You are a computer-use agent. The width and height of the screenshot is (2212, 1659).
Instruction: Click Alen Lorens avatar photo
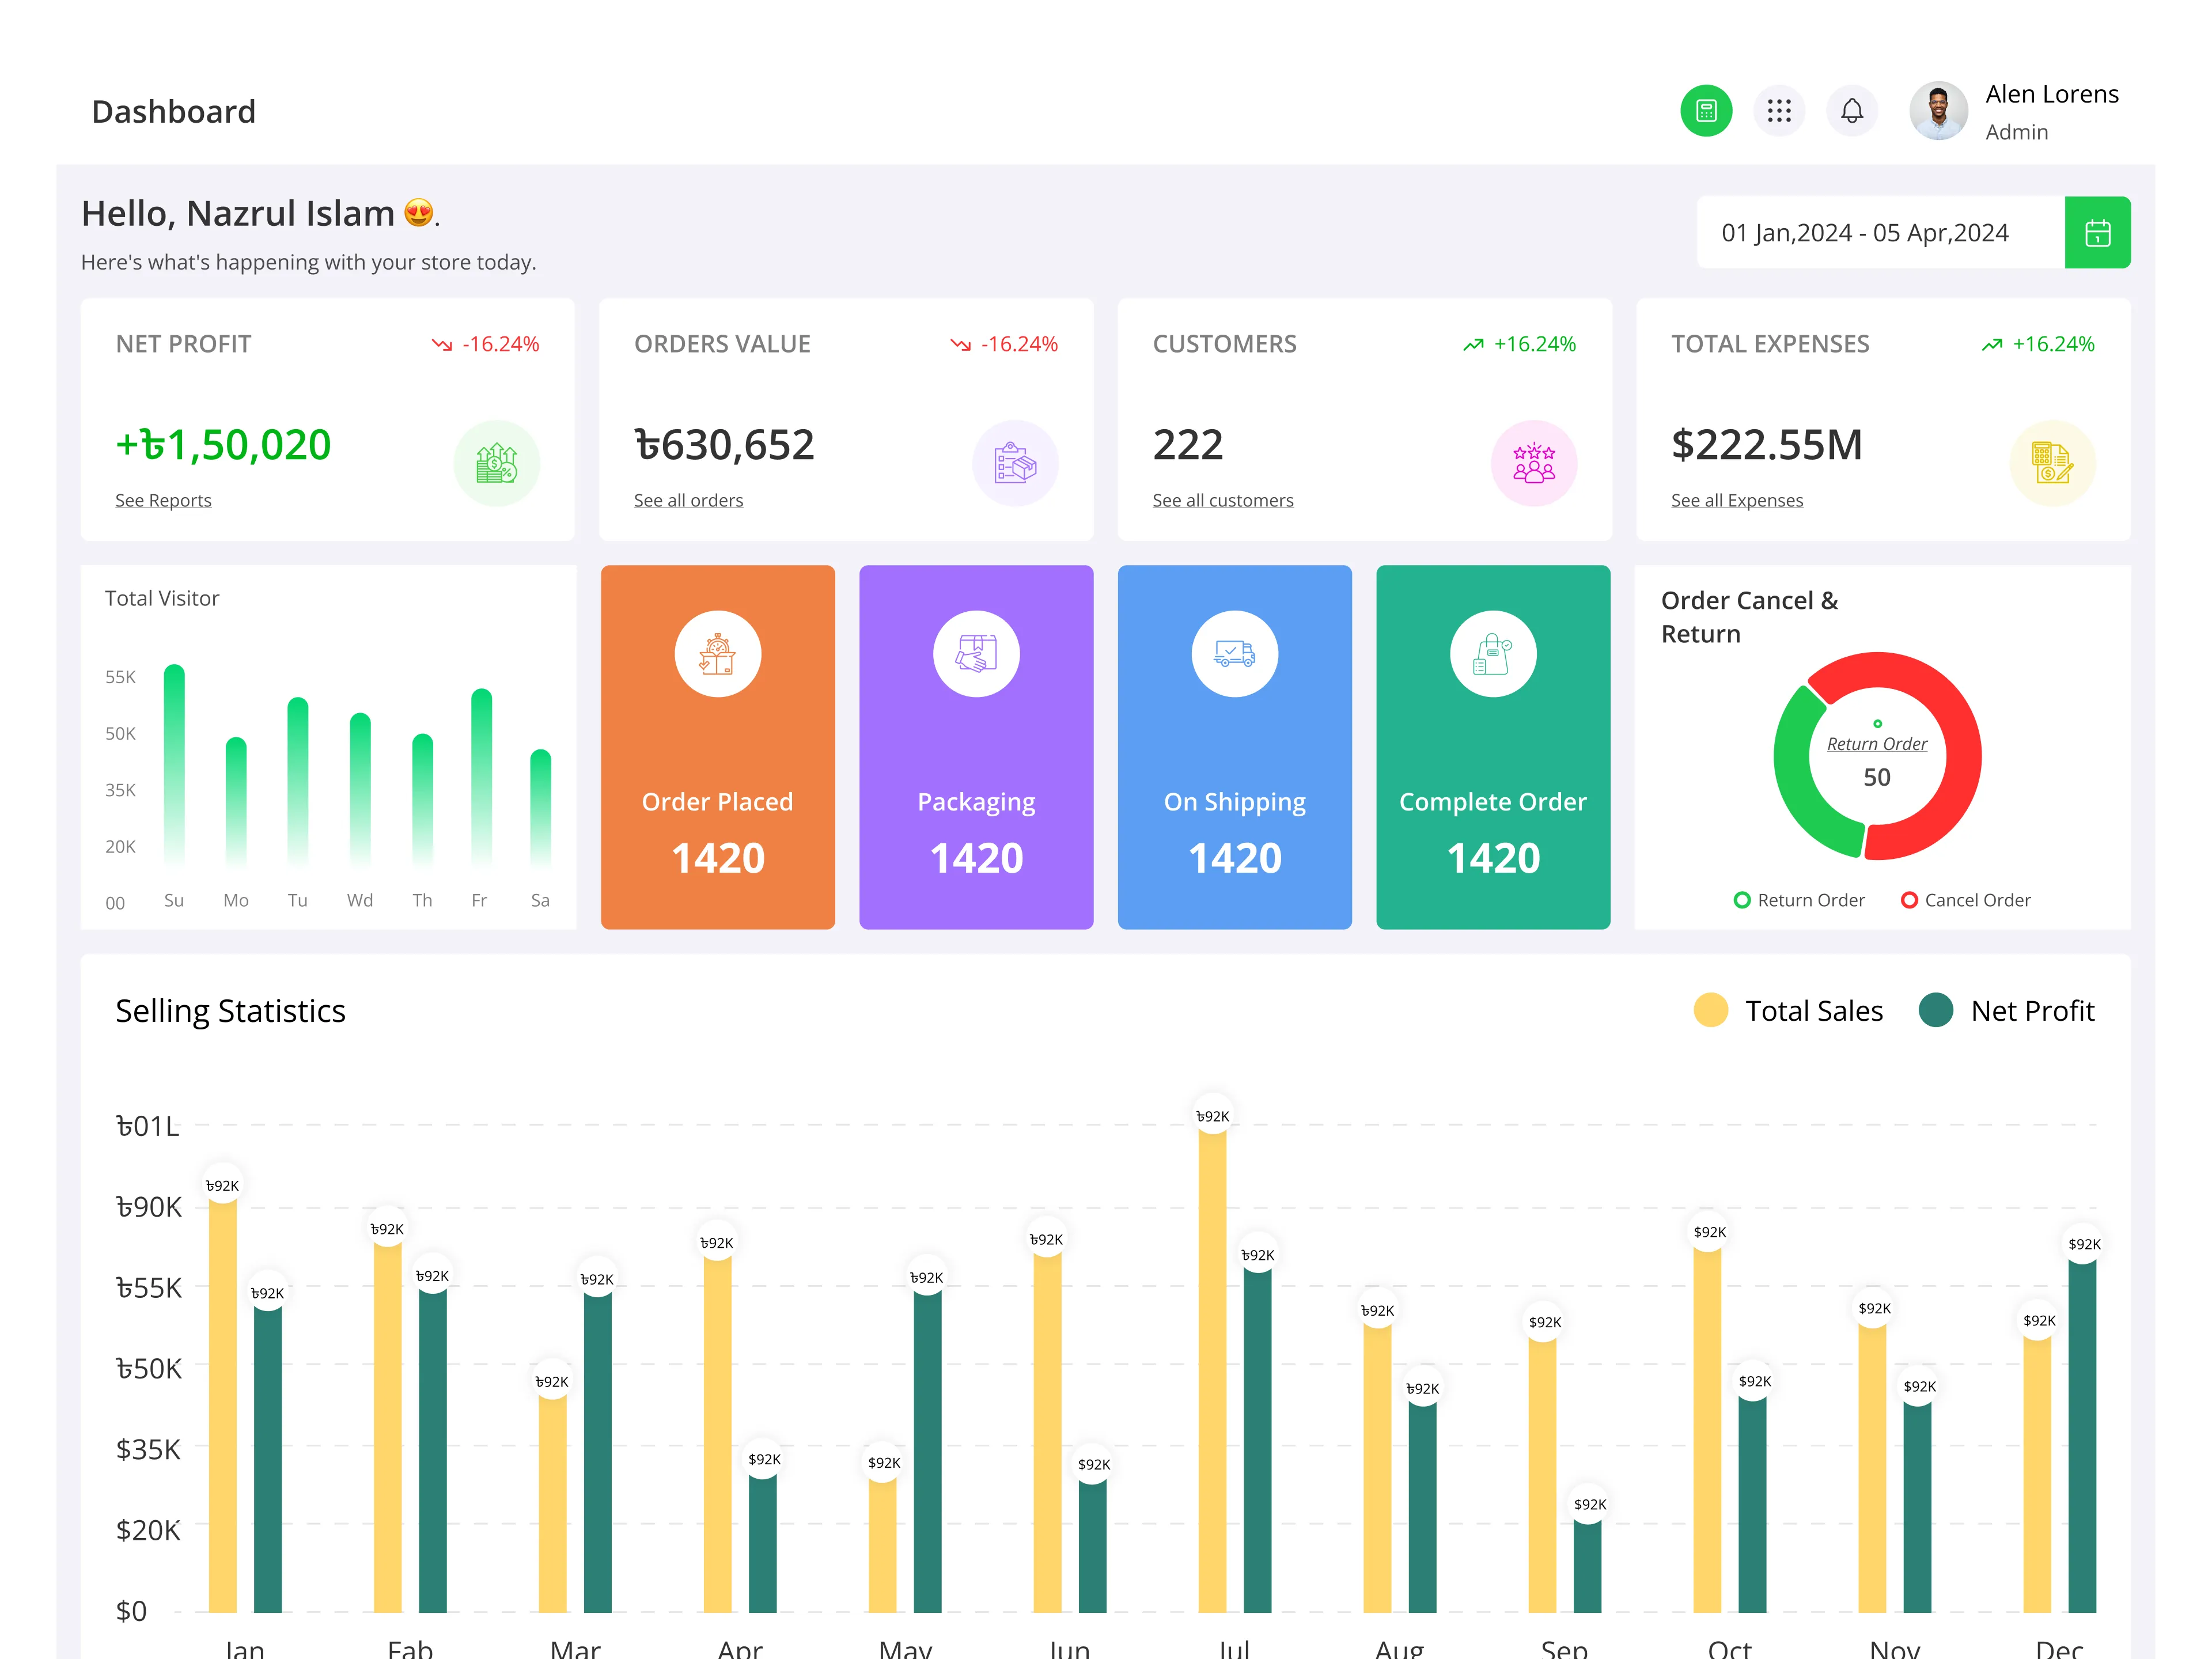pyautogui.click(x=1938, y=111)
